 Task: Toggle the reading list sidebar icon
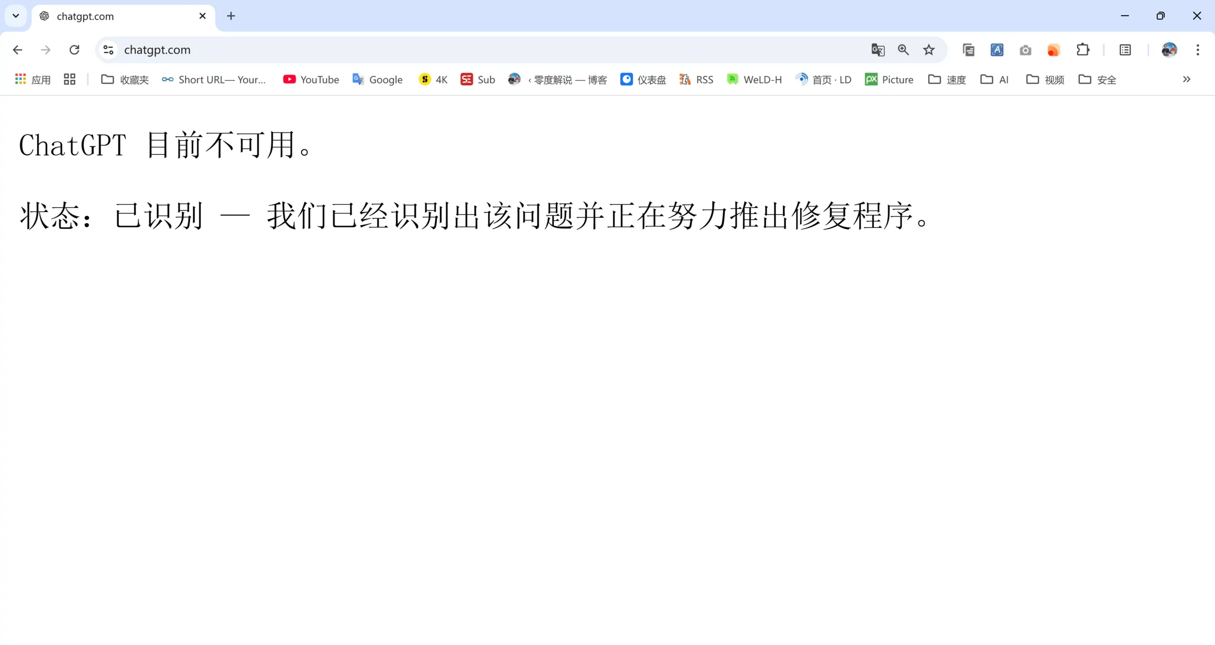point(1126,50)
